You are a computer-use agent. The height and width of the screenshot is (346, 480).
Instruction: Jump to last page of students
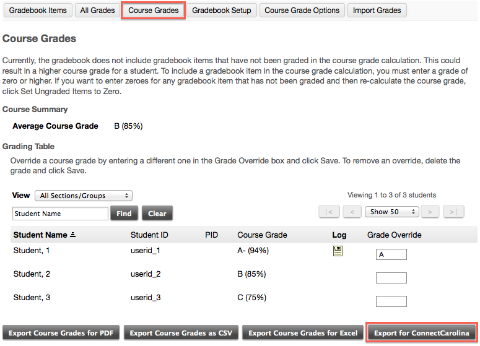click(x=453, y=212)
